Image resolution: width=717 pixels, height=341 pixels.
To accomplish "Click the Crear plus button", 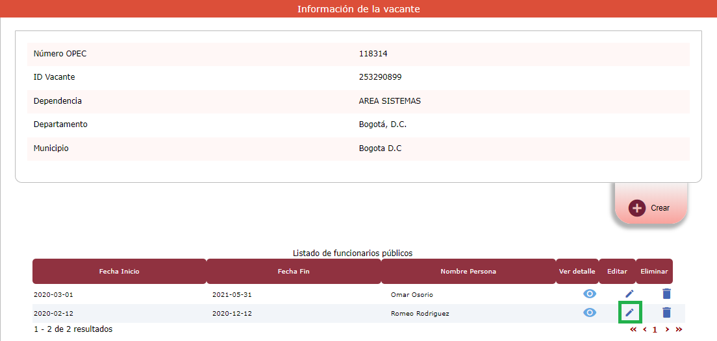I will 638,208.
